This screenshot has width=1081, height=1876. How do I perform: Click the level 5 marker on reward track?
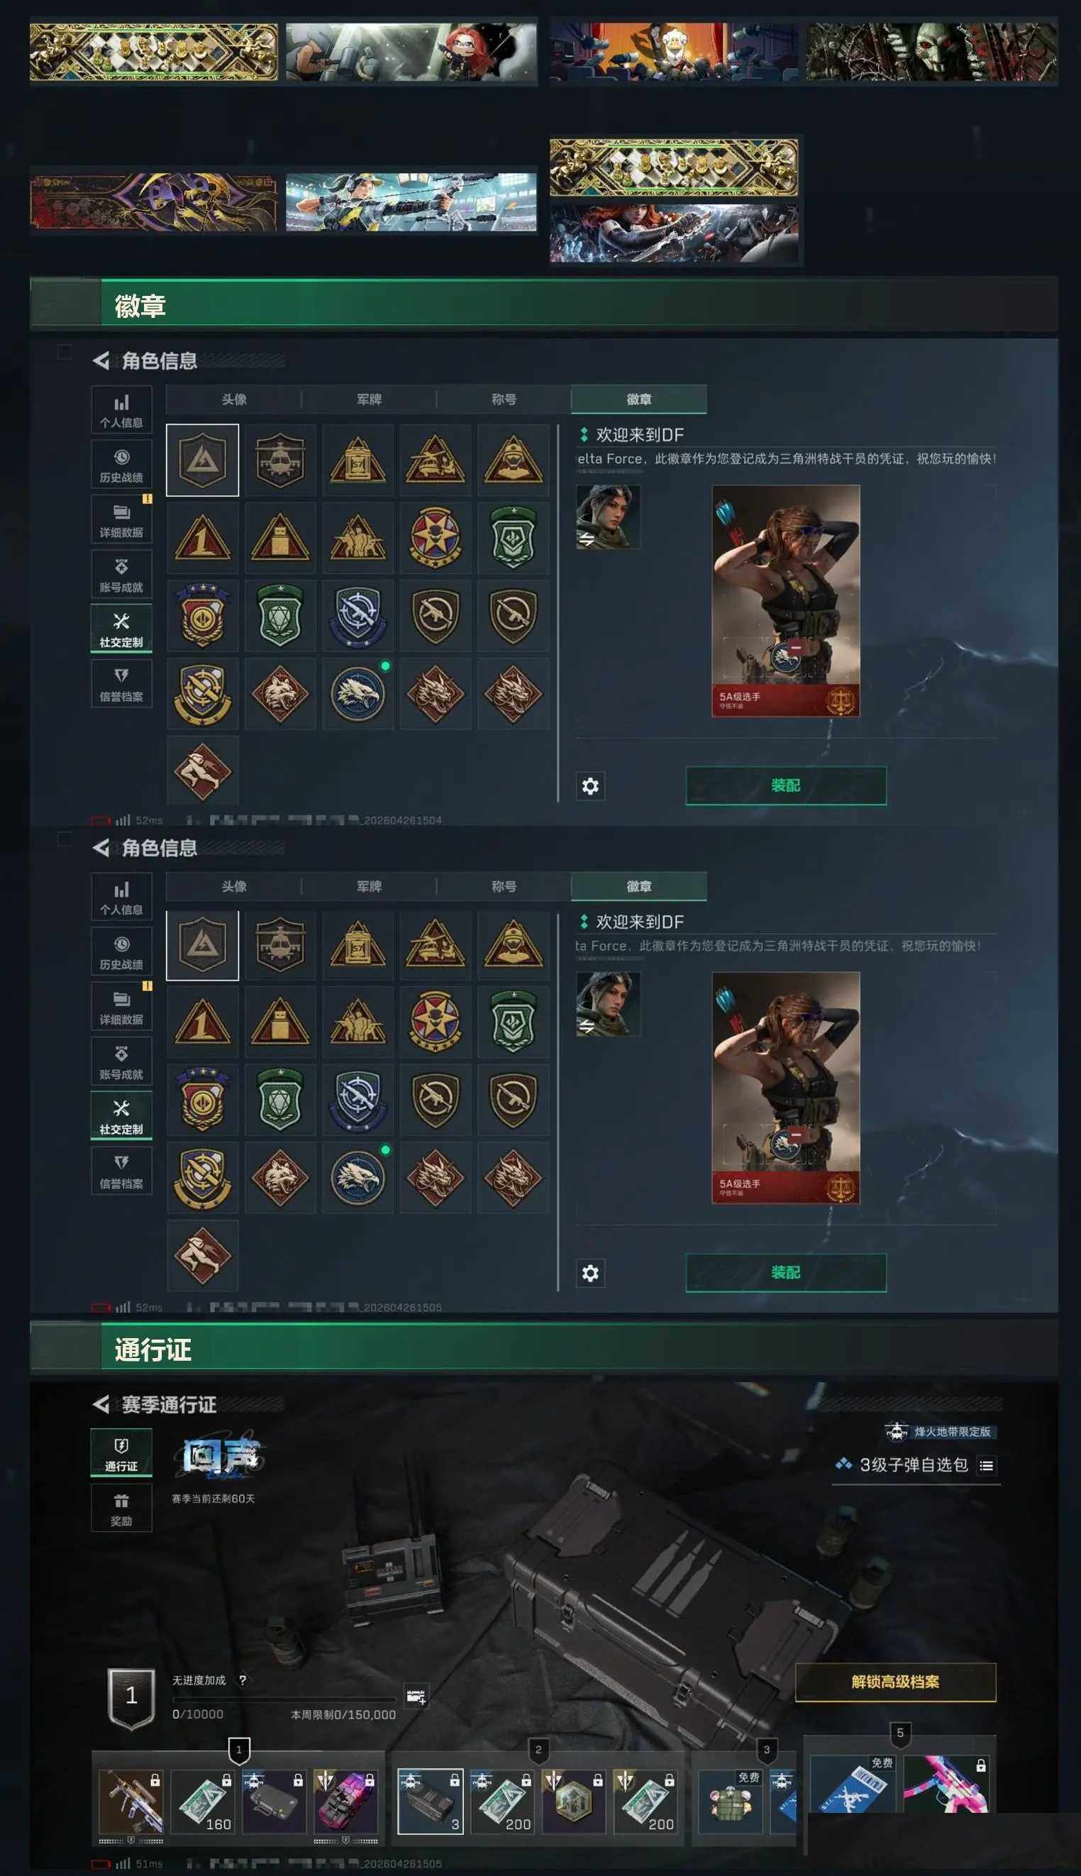[x=900, y=1733]
